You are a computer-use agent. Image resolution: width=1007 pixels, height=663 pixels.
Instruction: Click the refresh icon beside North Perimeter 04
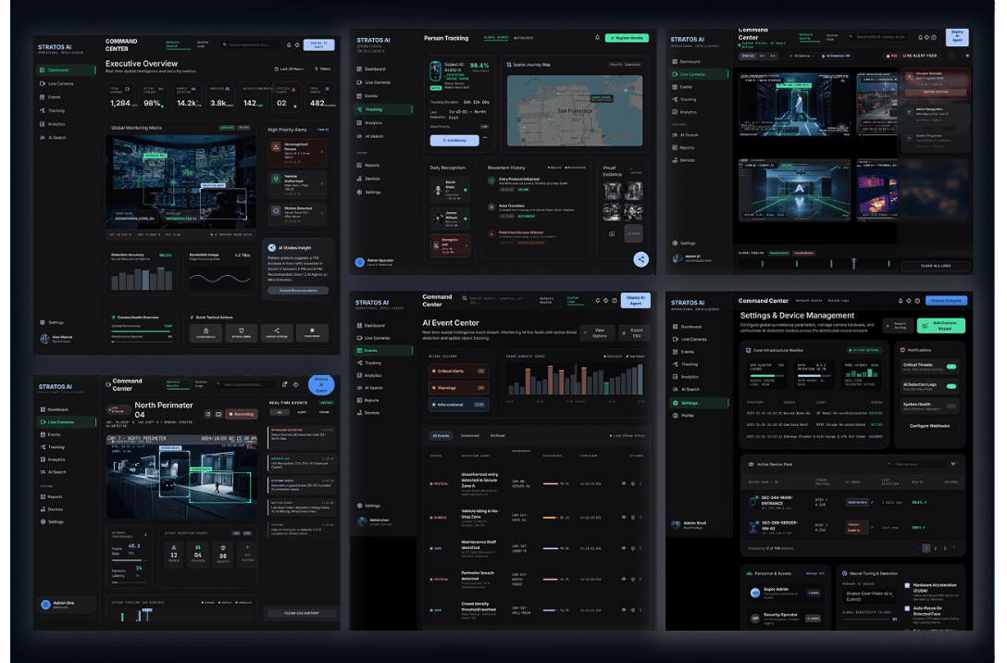tap(208, 415)
